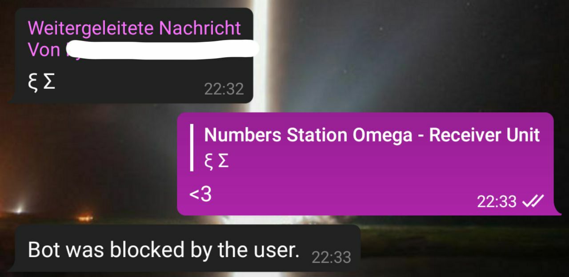Screen dimensions: 569x277
Task: Click the ξ Σ text inside the quoted reply
Action: pyautogui.click(x=216, y=161)
